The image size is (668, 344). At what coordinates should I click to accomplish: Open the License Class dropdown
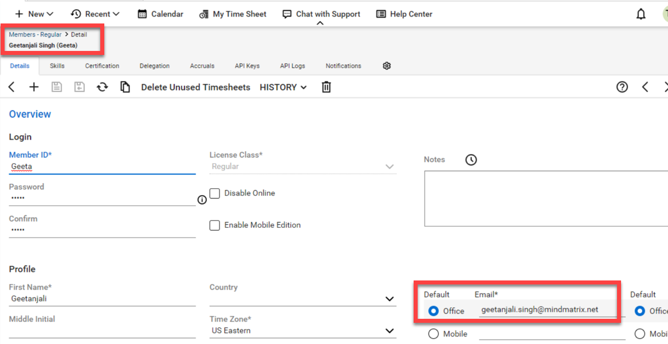point(303,167)
